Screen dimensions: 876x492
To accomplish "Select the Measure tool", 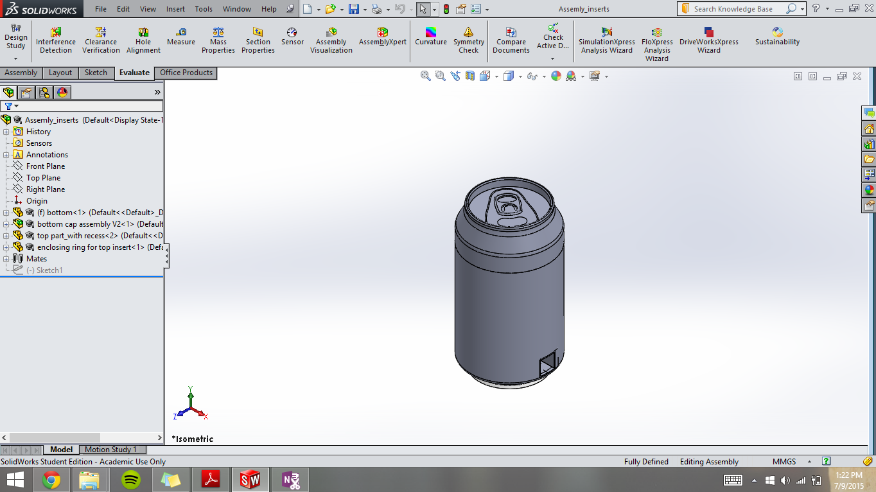I will 181,37.
